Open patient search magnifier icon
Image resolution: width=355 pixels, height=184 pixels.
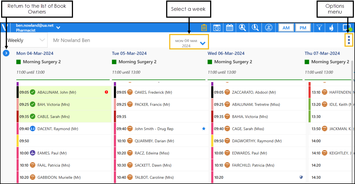click(242, 28)
